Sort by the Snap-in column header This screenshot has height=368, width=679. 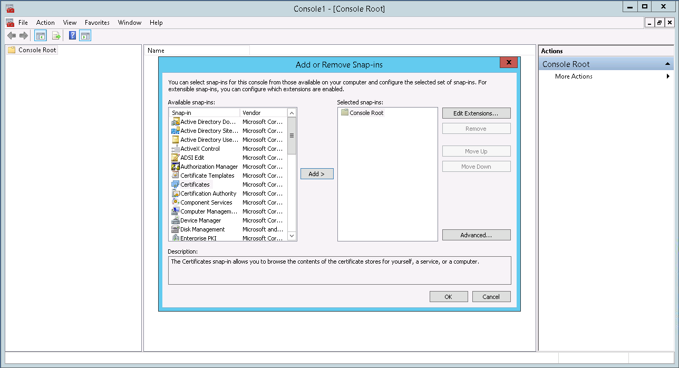click(205, 113)
